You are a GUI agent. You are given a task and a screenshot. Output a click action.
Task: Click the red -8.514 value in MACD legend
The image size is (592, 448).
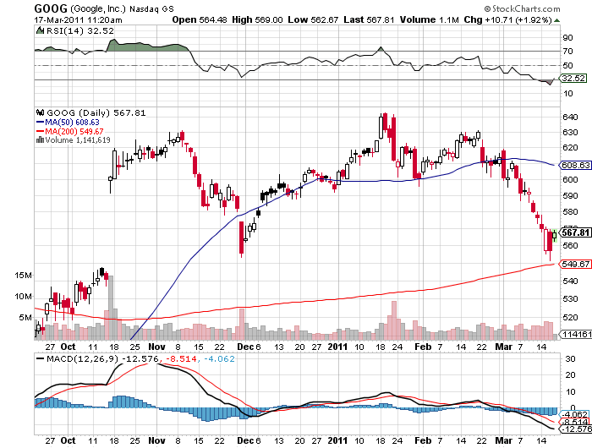(183, 358)
